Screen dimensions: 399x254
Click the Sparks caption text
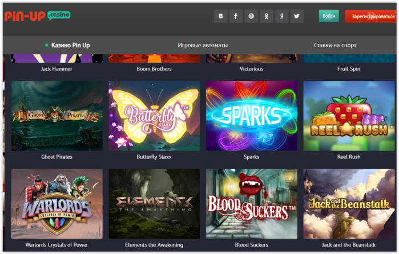(x=251, y=157)
